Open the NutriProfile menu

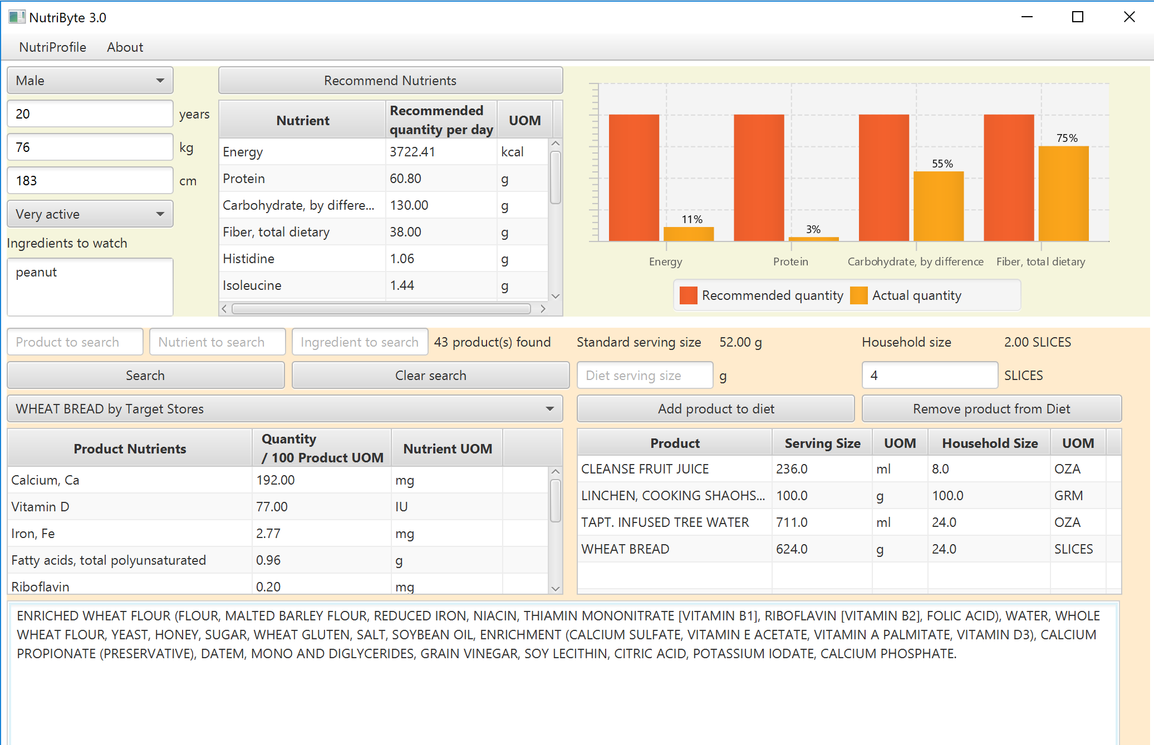52,47
